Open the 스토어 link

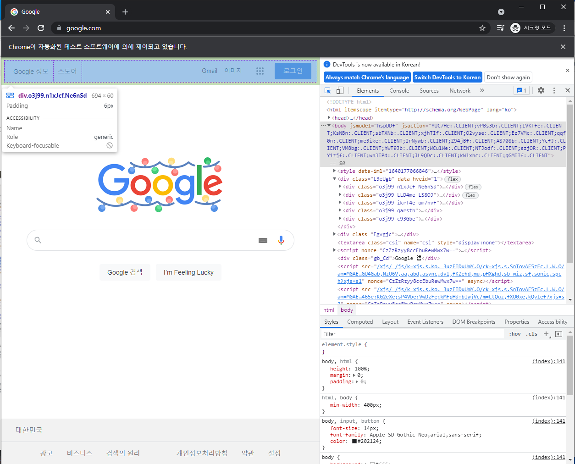click(67, 72)
